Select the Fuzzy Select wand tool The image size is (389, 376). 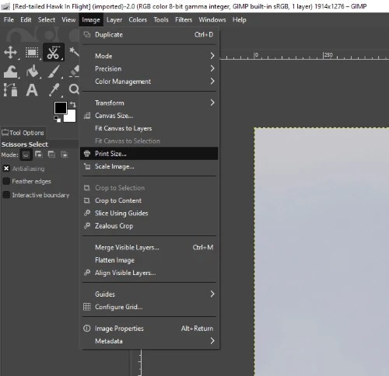tap(74, 52)
